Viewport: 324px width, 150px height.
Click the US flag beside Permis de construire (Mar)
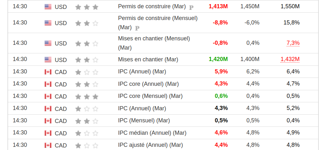pos(48,7)
